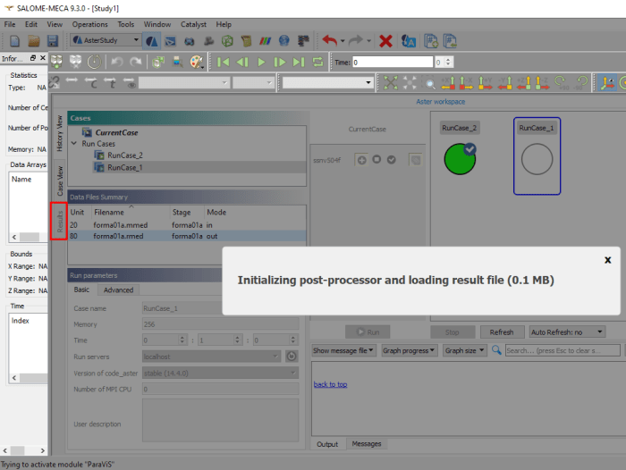Viewport: 626px width, 470px height.
Task: Activate the ParaViS globe module icon
Action: coord(283,41)
